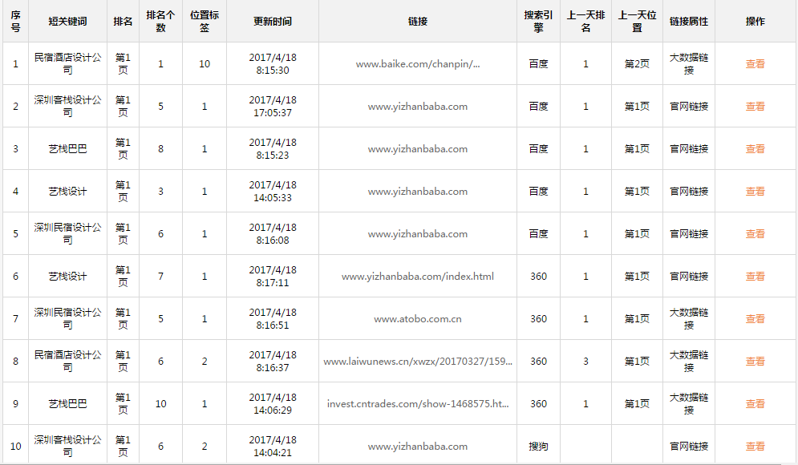Image resolution: width=798 pixels, height=465 pixels.
Task: Open 查看 link in row 5
Action: click(x=755, y=234)
